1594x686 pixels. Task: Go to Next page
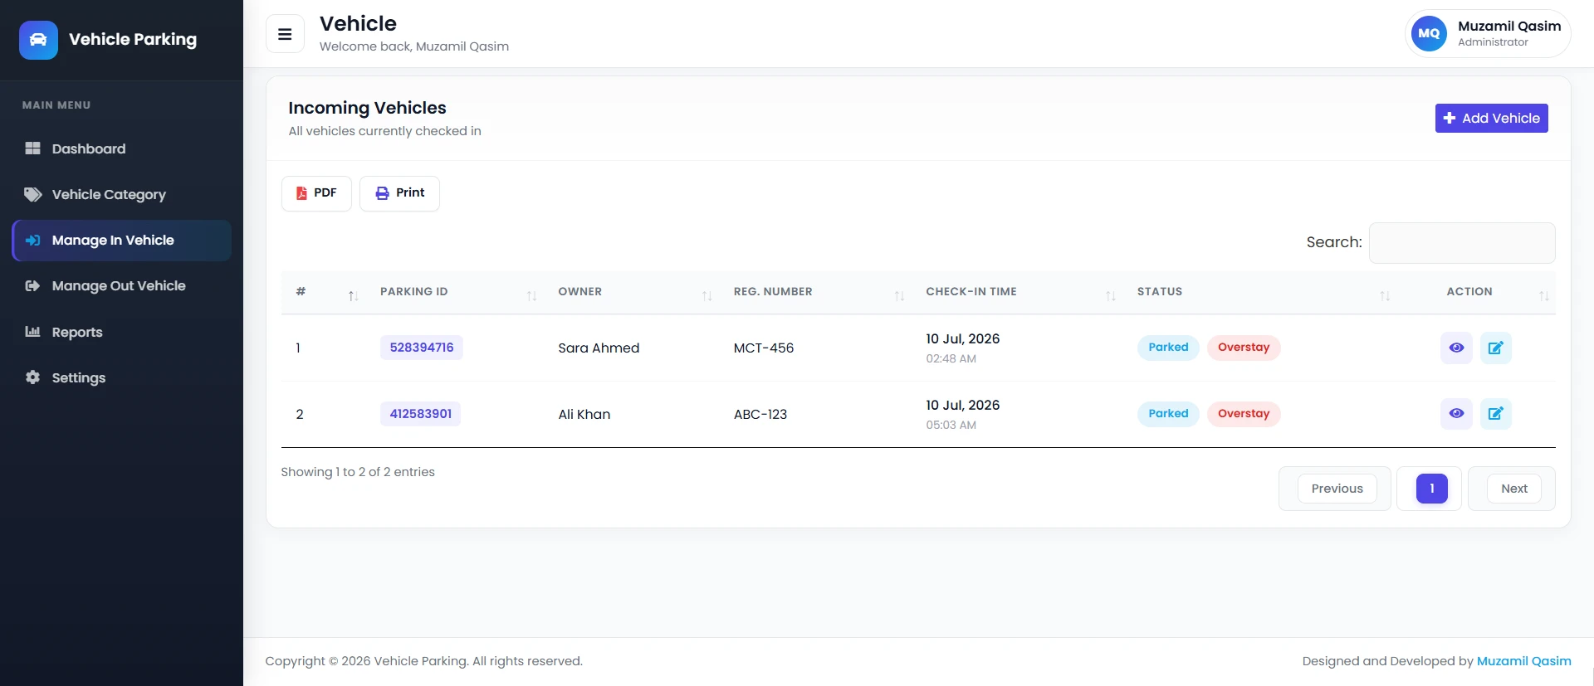pos(1513,489)
